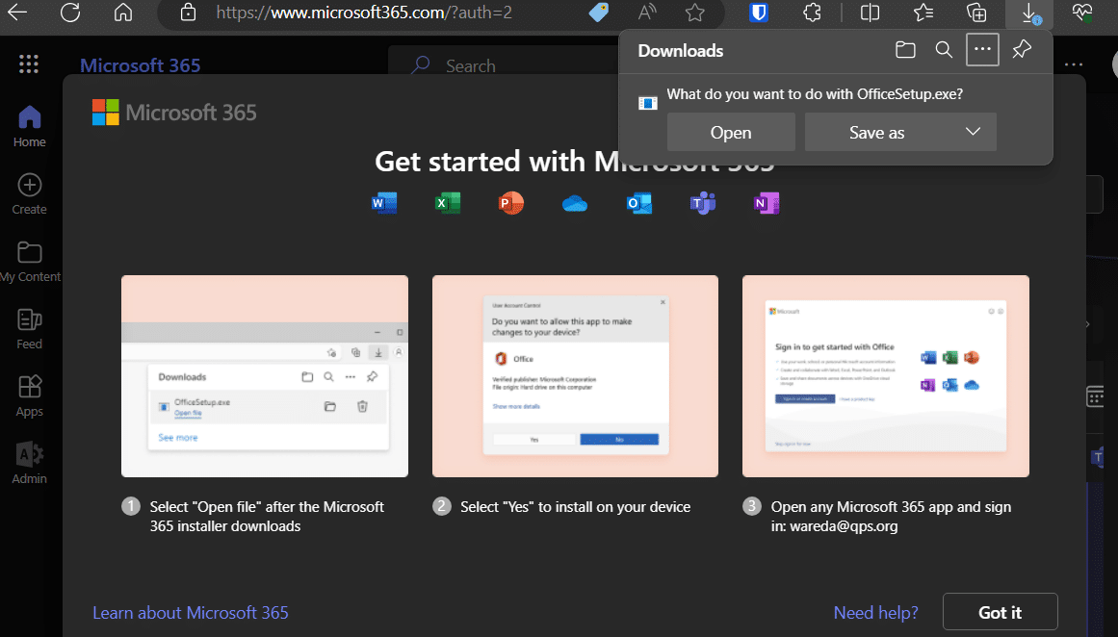Click the Microsoft 365 search box
This screenshot has height=637, width=1118.
[503, 65]
